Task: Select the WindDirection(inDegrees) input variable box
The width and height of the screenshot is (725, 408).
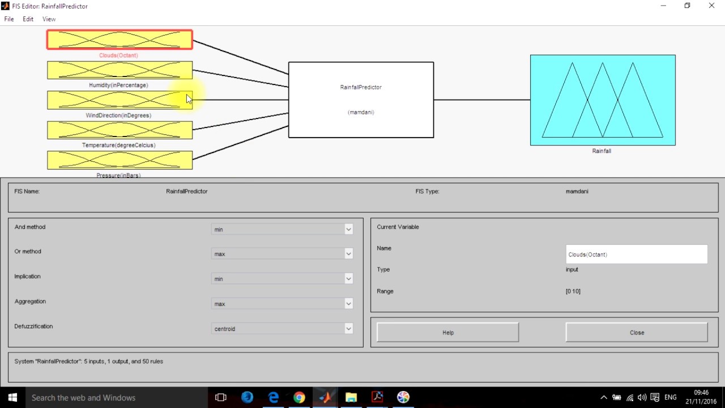Action: pos(120,100)
